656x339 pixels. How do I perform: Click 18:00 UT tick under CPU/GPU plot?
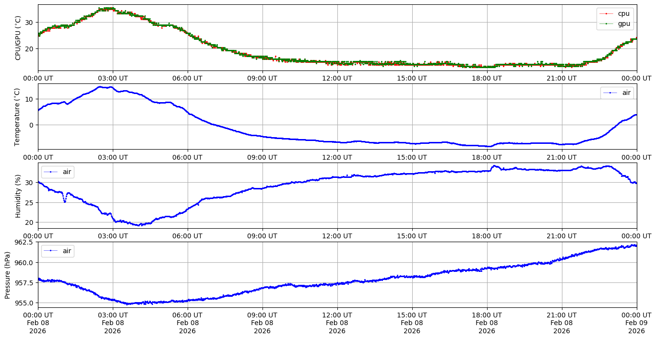[x=487, y=78]
